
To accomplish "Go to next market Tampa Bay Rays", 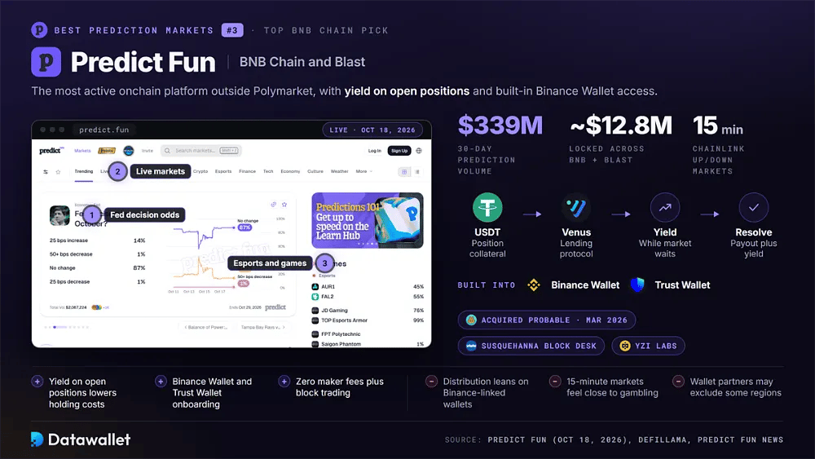I will (x=263, y=328).
